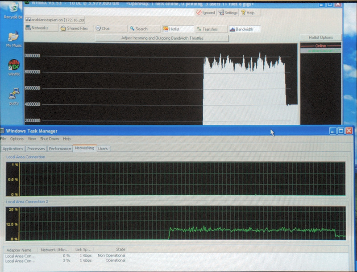The width and height of the screenshot is (357, 272).
Task: Close the Windows Task Manager window
Action: click(x=349, y=131)
